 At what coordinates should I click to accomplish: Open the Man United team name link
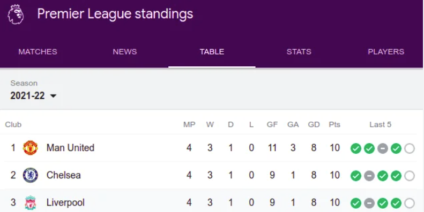[x=70, y=148]
